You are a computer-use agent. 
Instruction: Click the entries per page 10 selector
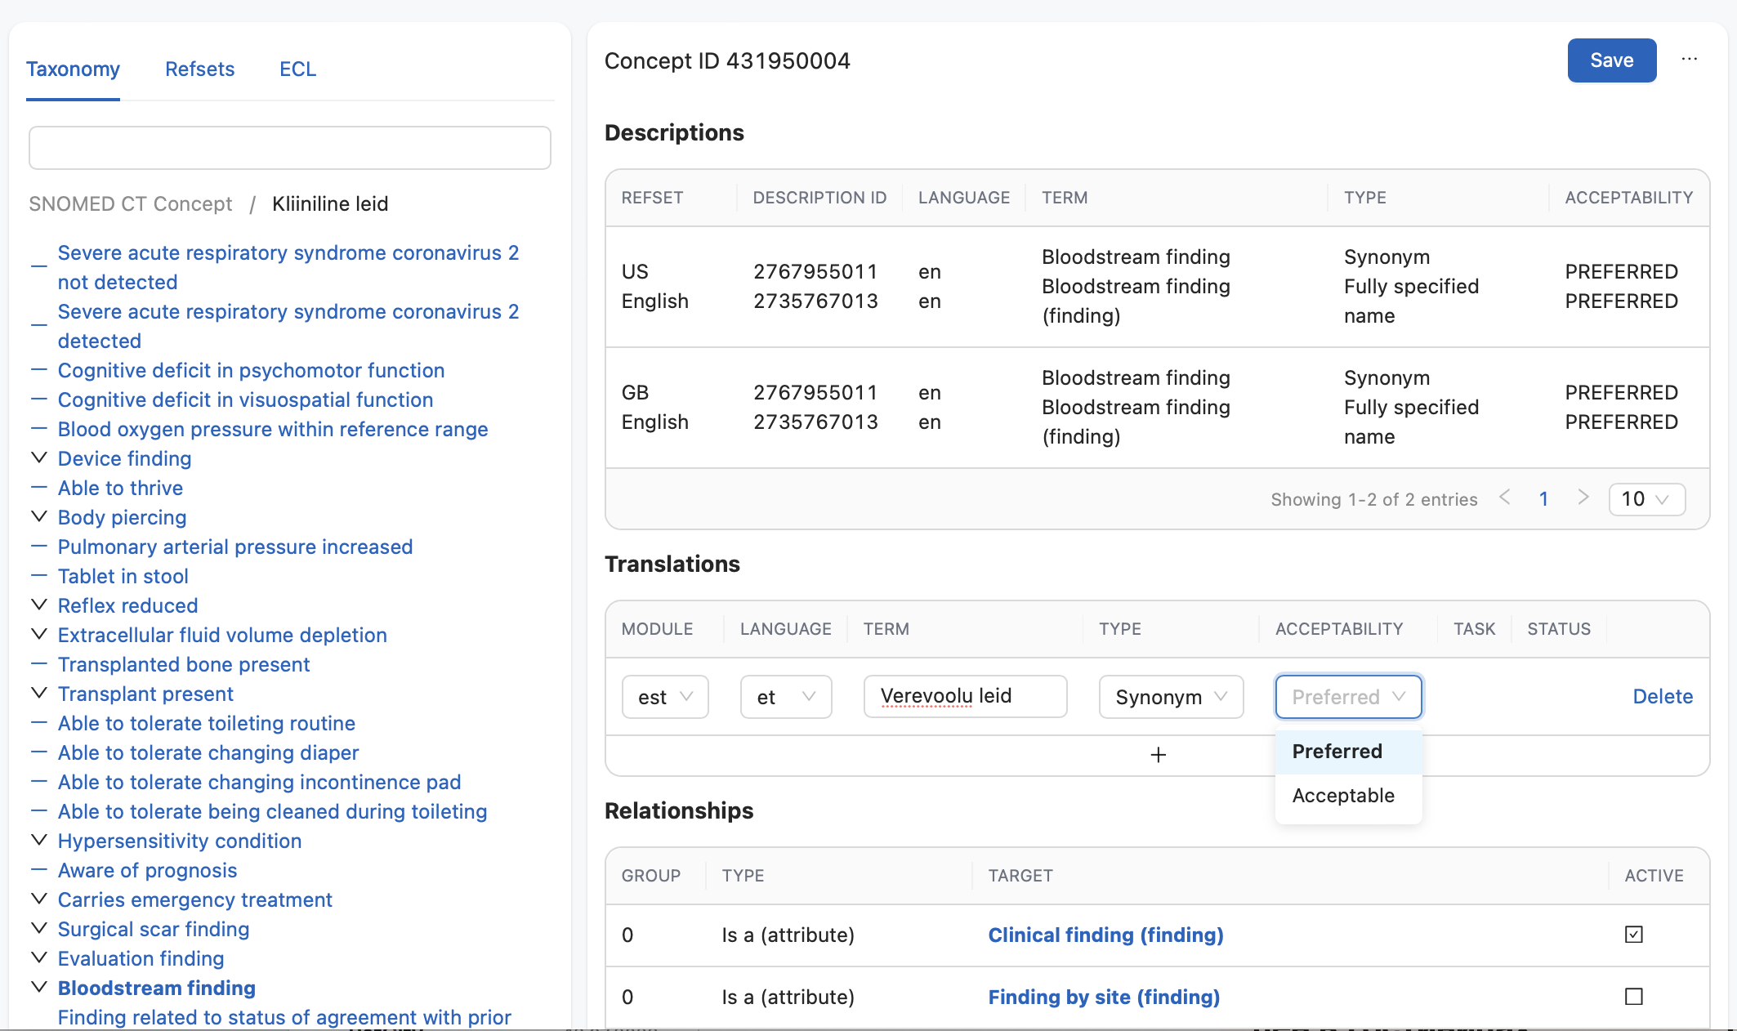click(1646, 497)
